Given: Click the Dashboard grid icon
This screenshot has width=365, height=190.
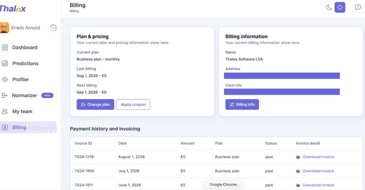Looking at the screenshot, I should coord(4,47).
